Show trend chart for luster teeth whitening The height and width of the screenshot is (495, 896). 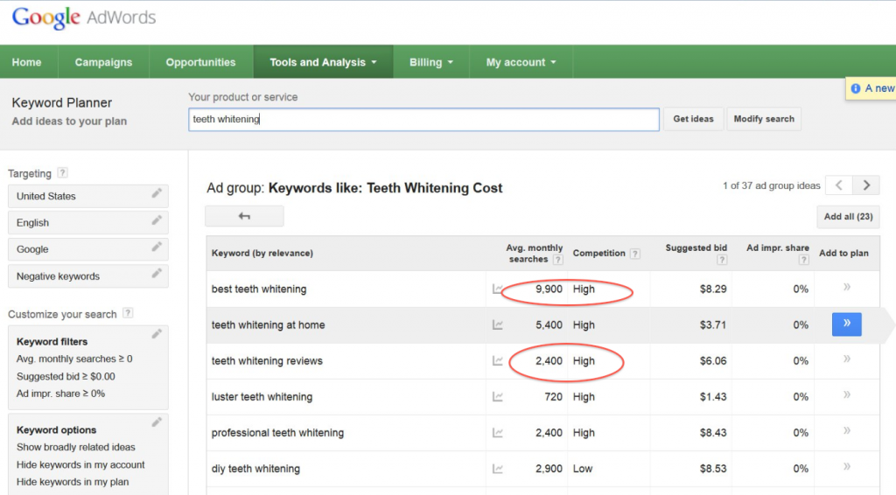tap(498, 397)
